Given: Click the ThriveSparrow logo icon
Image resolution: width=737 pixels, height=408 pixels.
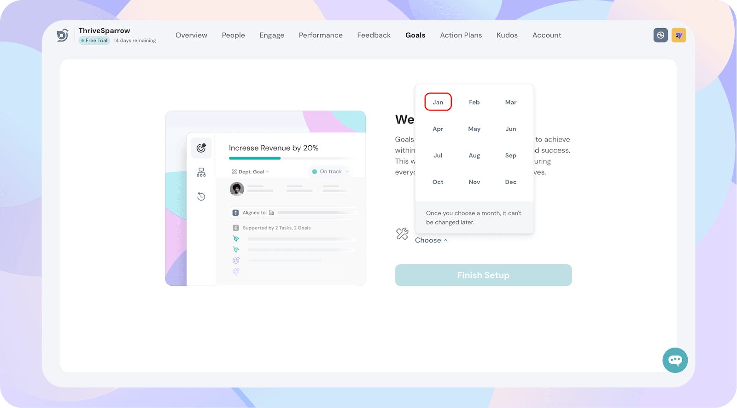Looking at the screenshot, I should pyautogui.click(x=63, y=35).
